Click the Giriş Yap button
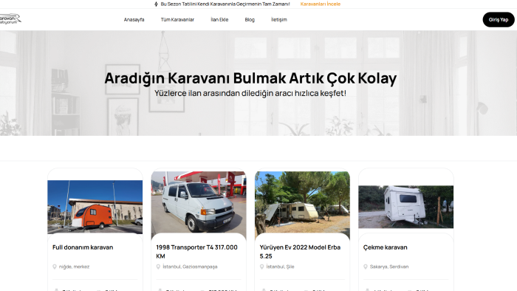Viewport: 517px width, 291px height. (499, 19)
